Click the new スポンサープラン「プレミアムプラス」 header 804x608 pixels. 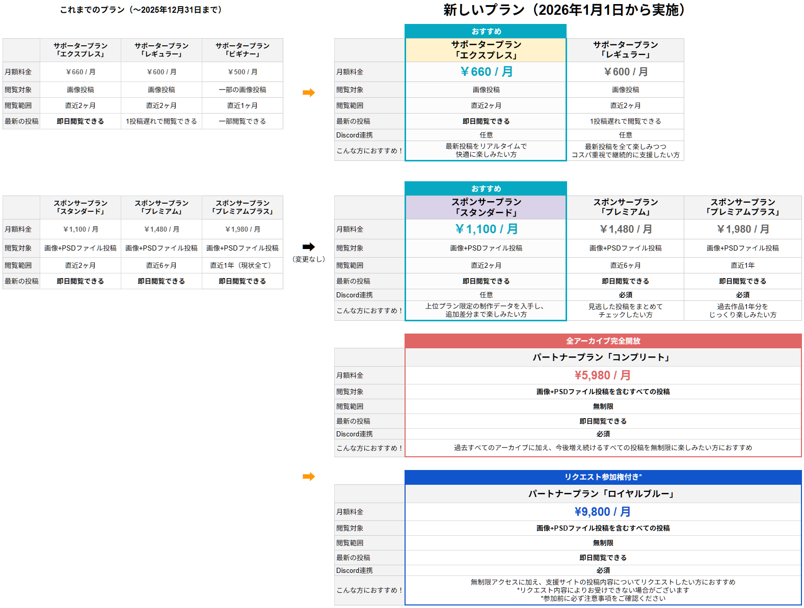742,207
